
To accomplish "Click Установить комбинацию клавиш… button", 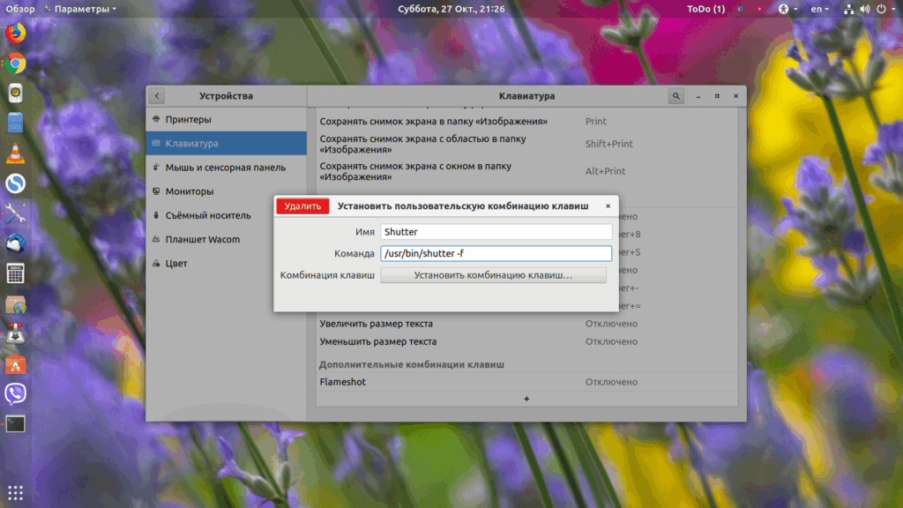I will coord(493,275).
